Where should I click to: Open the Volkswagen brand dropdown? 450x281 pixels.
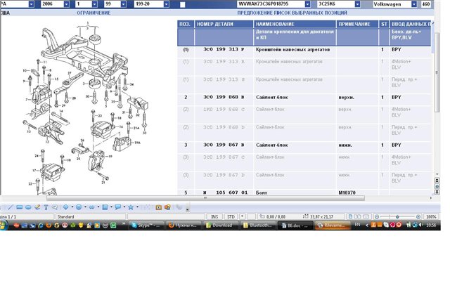pyautogui.click(x=414, y=4)
